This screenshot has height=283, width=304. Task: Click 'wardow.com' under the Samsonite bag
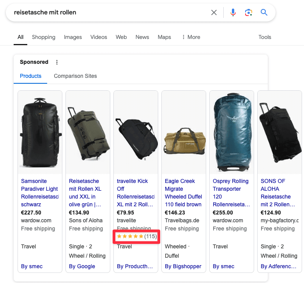tap(36, 220)
